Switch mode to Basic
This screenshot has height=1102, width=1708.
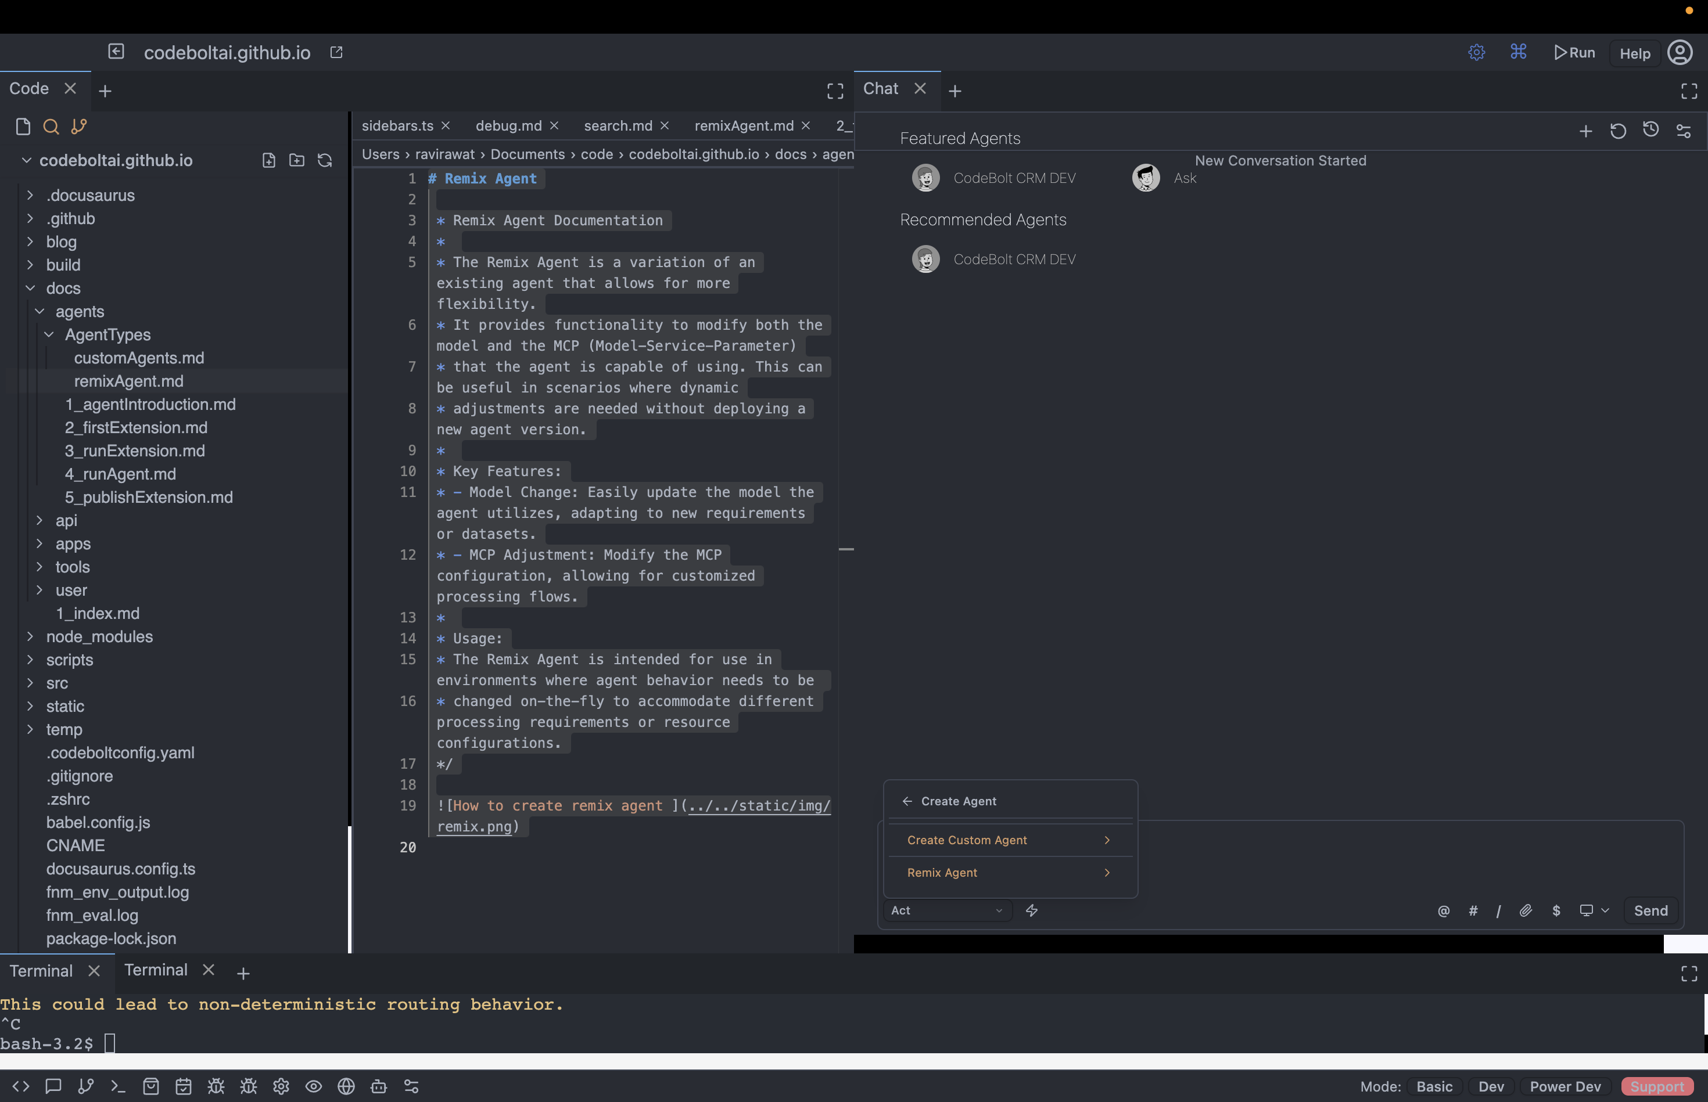pyautogui.click(x=1434, y=1086)
